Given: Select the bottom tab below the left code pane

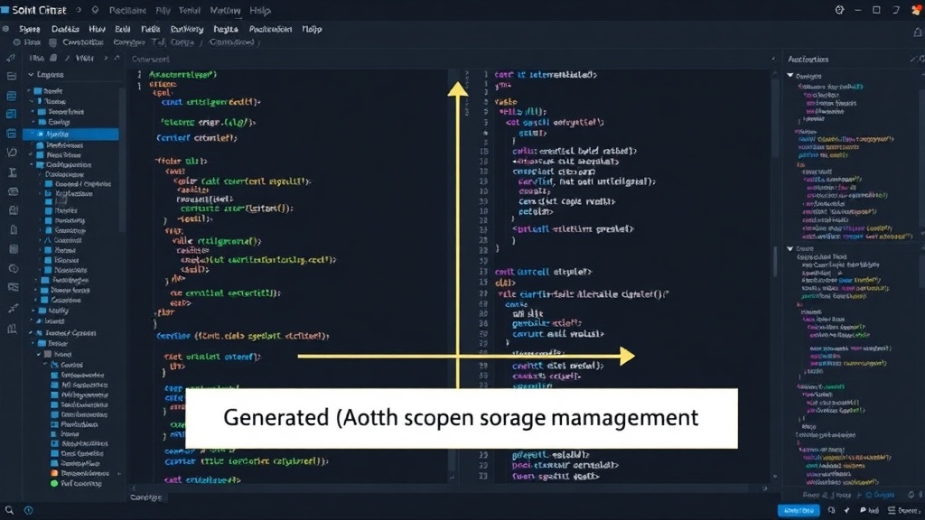Looking at the screenshot, I should (x=145, y=497).
